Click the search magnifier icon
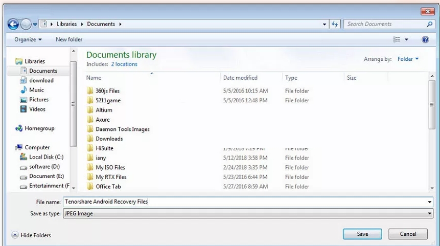The height and width of the screenshot is (246, 440). tap(429, 24)
